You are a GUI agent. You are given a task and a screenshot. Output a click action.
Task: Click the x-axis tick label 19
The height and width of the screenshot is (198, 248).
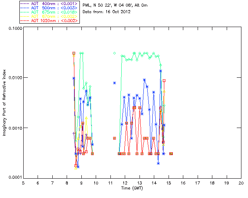[x=227, y=183]
